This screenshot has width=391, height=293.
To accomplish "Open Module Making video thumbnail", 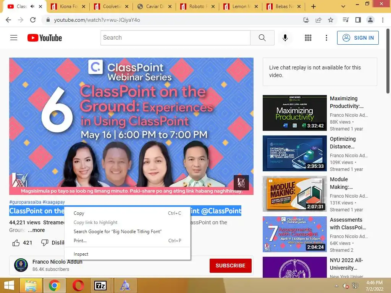I will click(295, 194).
